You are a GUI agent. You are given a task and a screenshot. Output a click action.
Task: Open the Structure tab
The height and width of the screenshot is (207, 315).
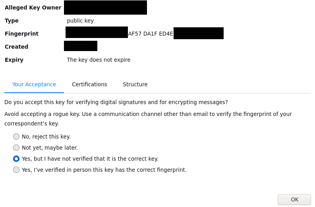click(135, 84)
